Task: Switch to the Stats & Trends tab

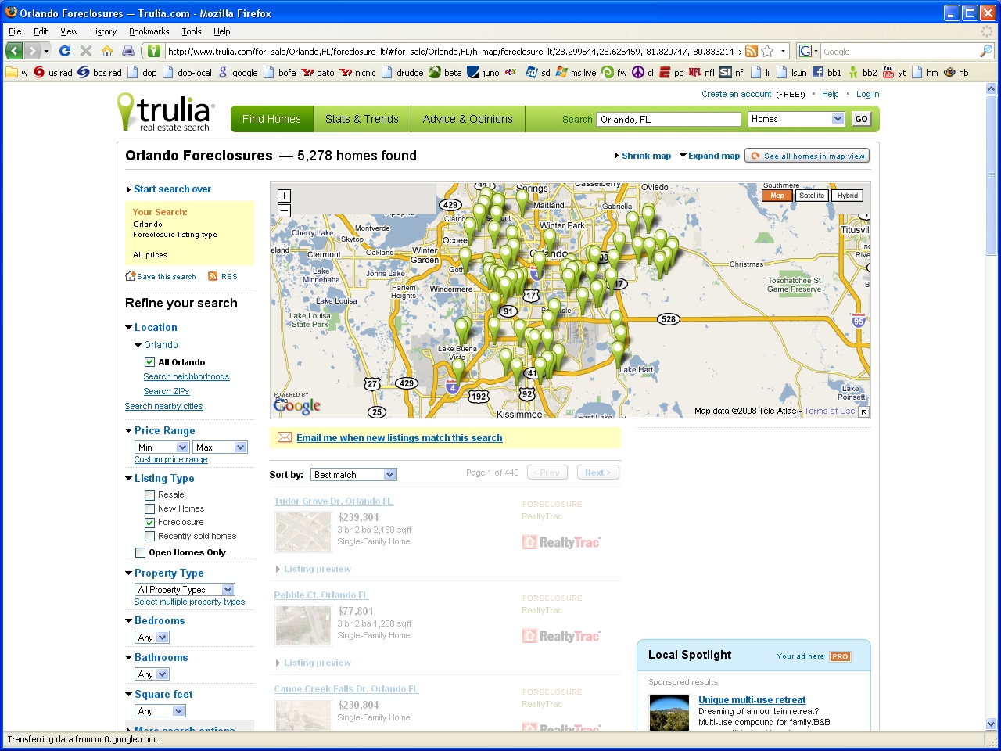Action: coord(362,119)
